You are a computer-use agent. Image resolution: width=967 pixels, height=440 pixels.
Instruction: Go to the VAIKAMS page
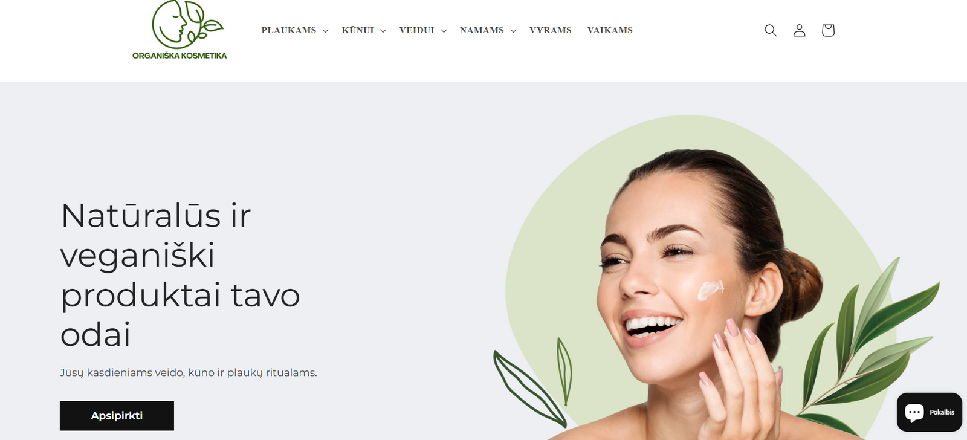pos(610,30)
